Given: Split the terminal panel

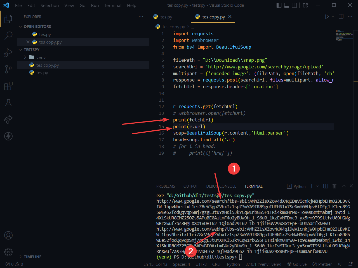Looking at the screenshot, I should (326, 186).
